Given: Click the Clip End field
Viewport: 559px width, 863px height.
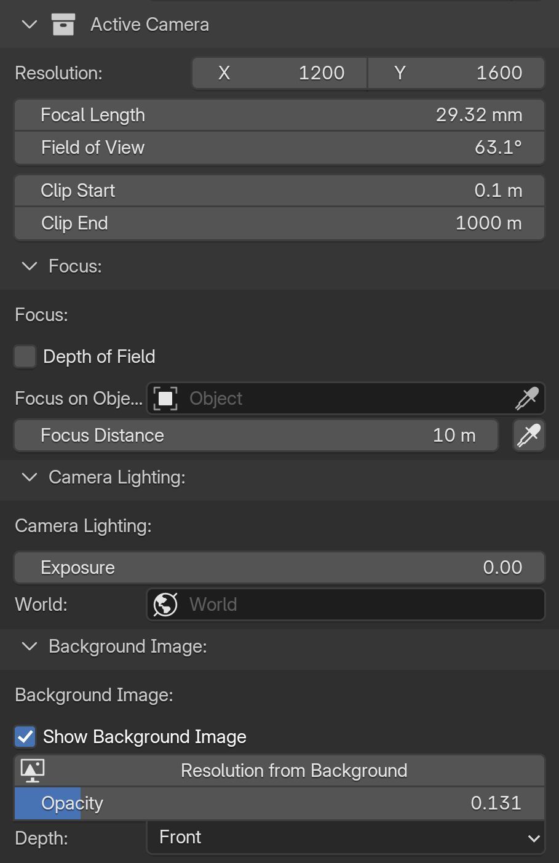Looking at the screenshot, I should pos(280,223).
